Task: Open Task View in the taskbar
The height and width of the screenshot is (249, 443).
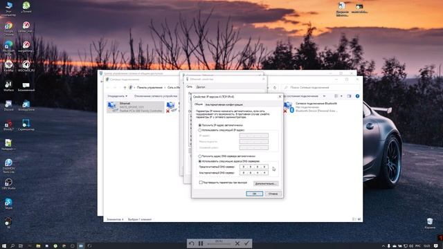Action: pyautogui.click(x=21, y=246)
